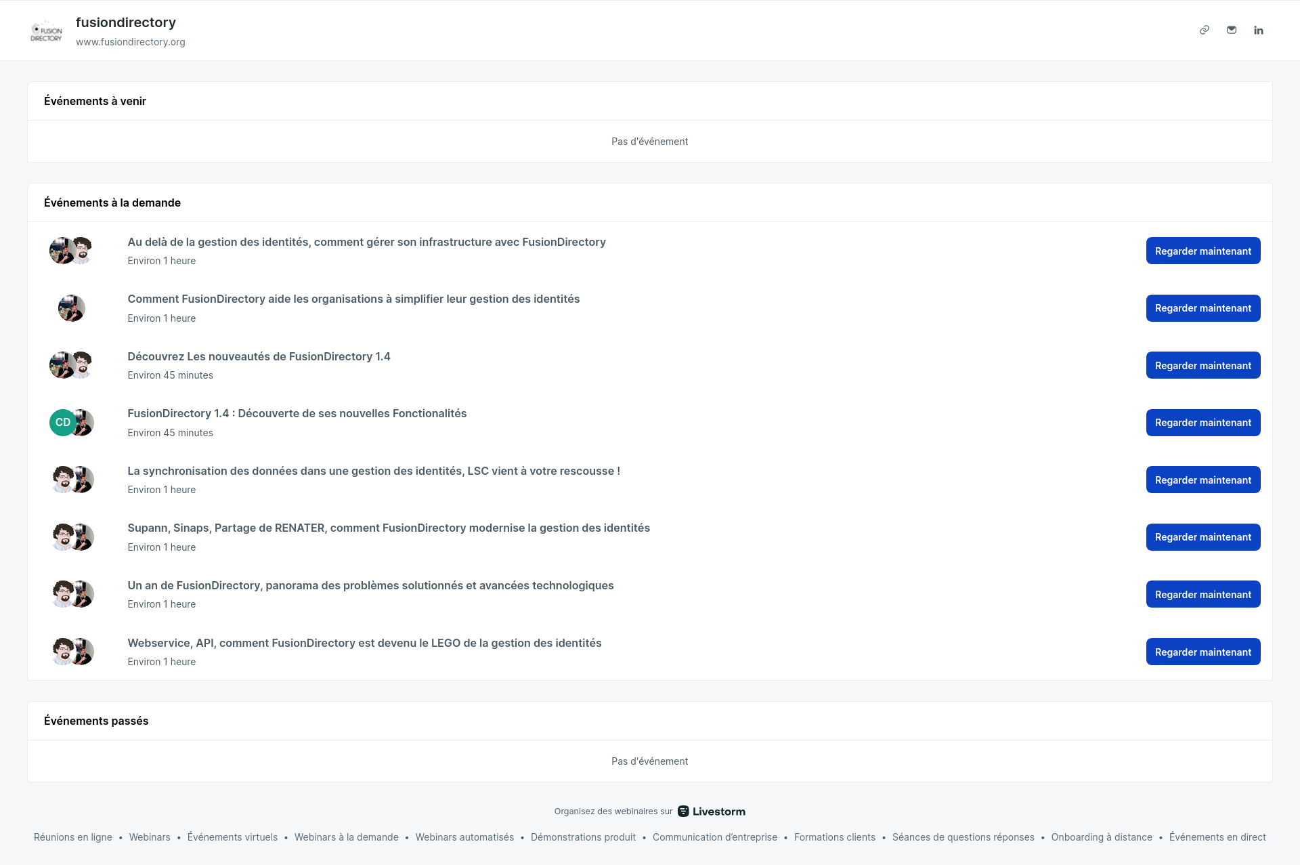Click 'Événements passés' section heading

[x=96, y=721]
